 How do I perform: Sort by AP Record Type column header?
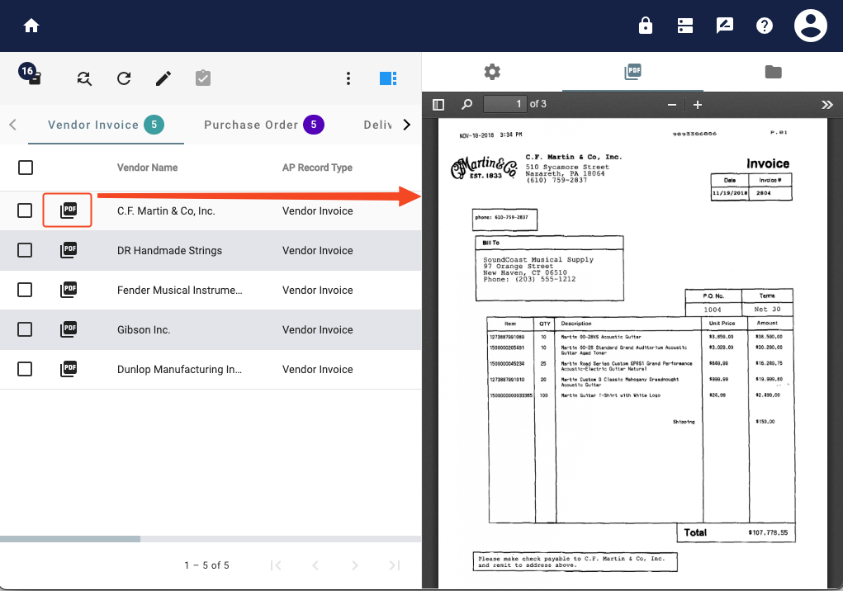tap(317, 168)
